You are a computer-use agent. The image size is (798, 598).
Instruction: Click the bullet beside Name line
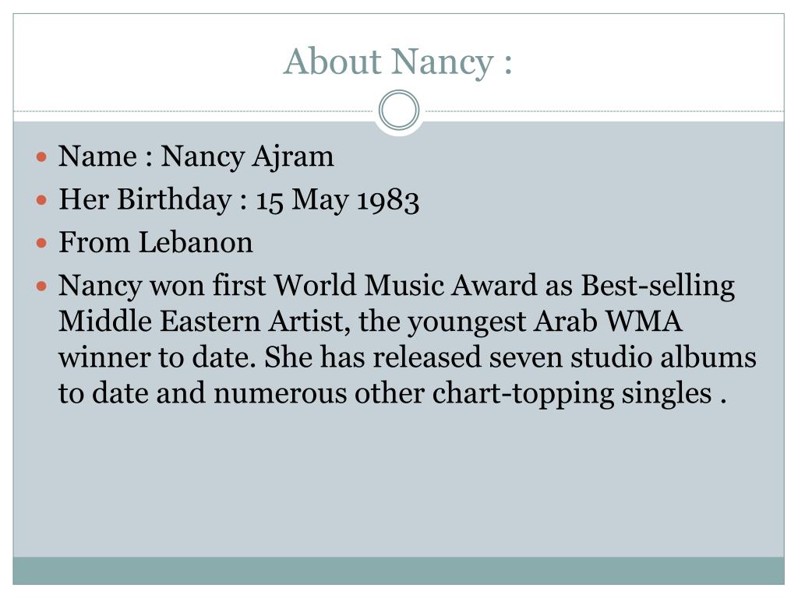click(x=42, y=157)
